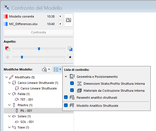Click the 3D model view button
Image resolution: width=156 pixels, height=131 pixels.
click(x=68, y=20)
